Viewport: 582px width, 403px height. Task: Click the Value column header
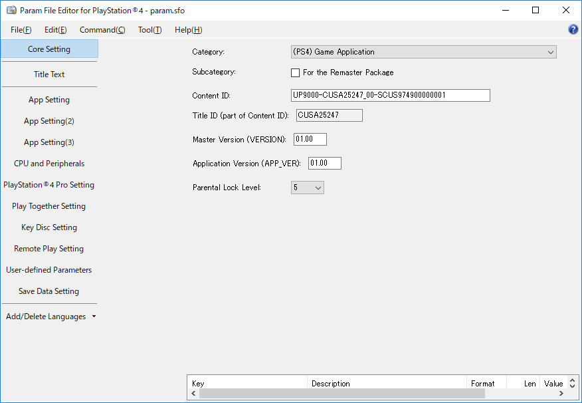[554, 383]
